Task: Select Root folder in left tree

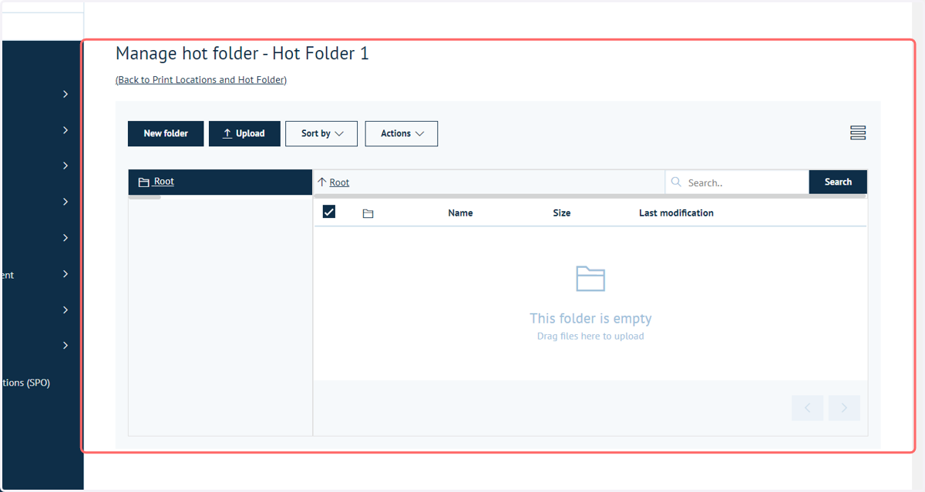Action: coord(220,182)
